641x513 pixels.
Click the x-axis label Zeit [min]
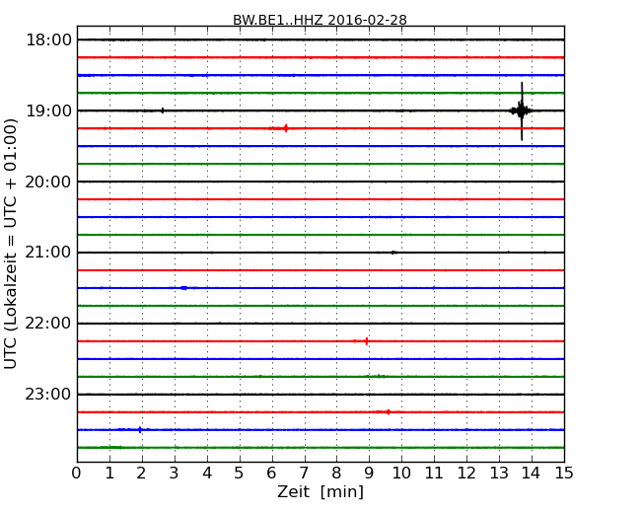[320, 491]
